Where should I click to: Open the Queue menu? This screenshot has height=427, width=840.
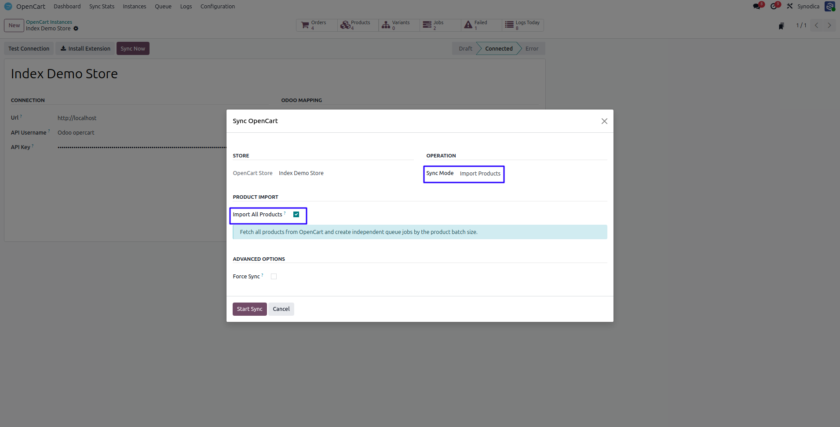(163, 6)
